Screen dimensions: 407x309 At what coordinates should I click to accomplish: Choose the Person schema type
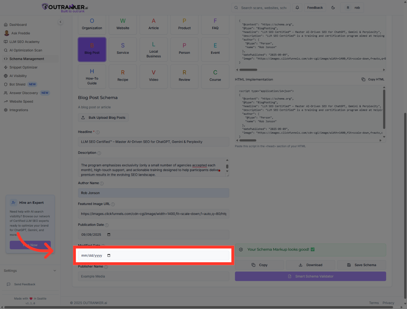coord(184,49)
